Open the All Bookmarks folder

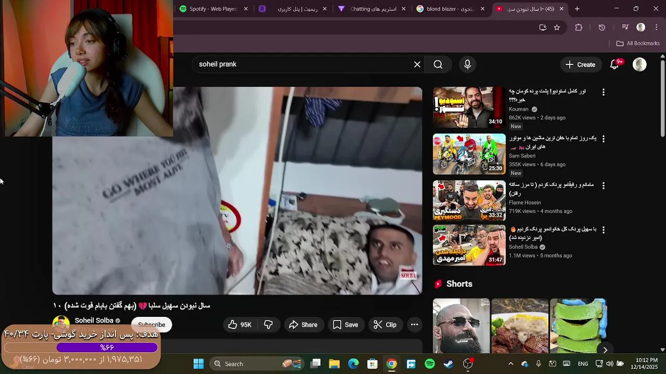638,44
